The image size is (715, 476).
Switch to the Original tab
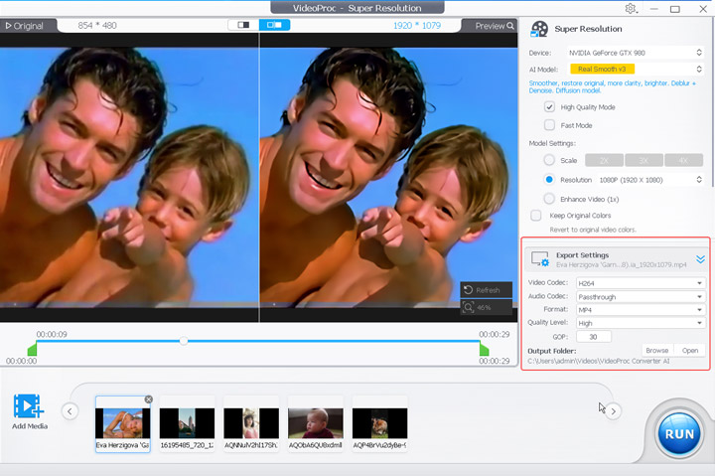pos(25,26)
